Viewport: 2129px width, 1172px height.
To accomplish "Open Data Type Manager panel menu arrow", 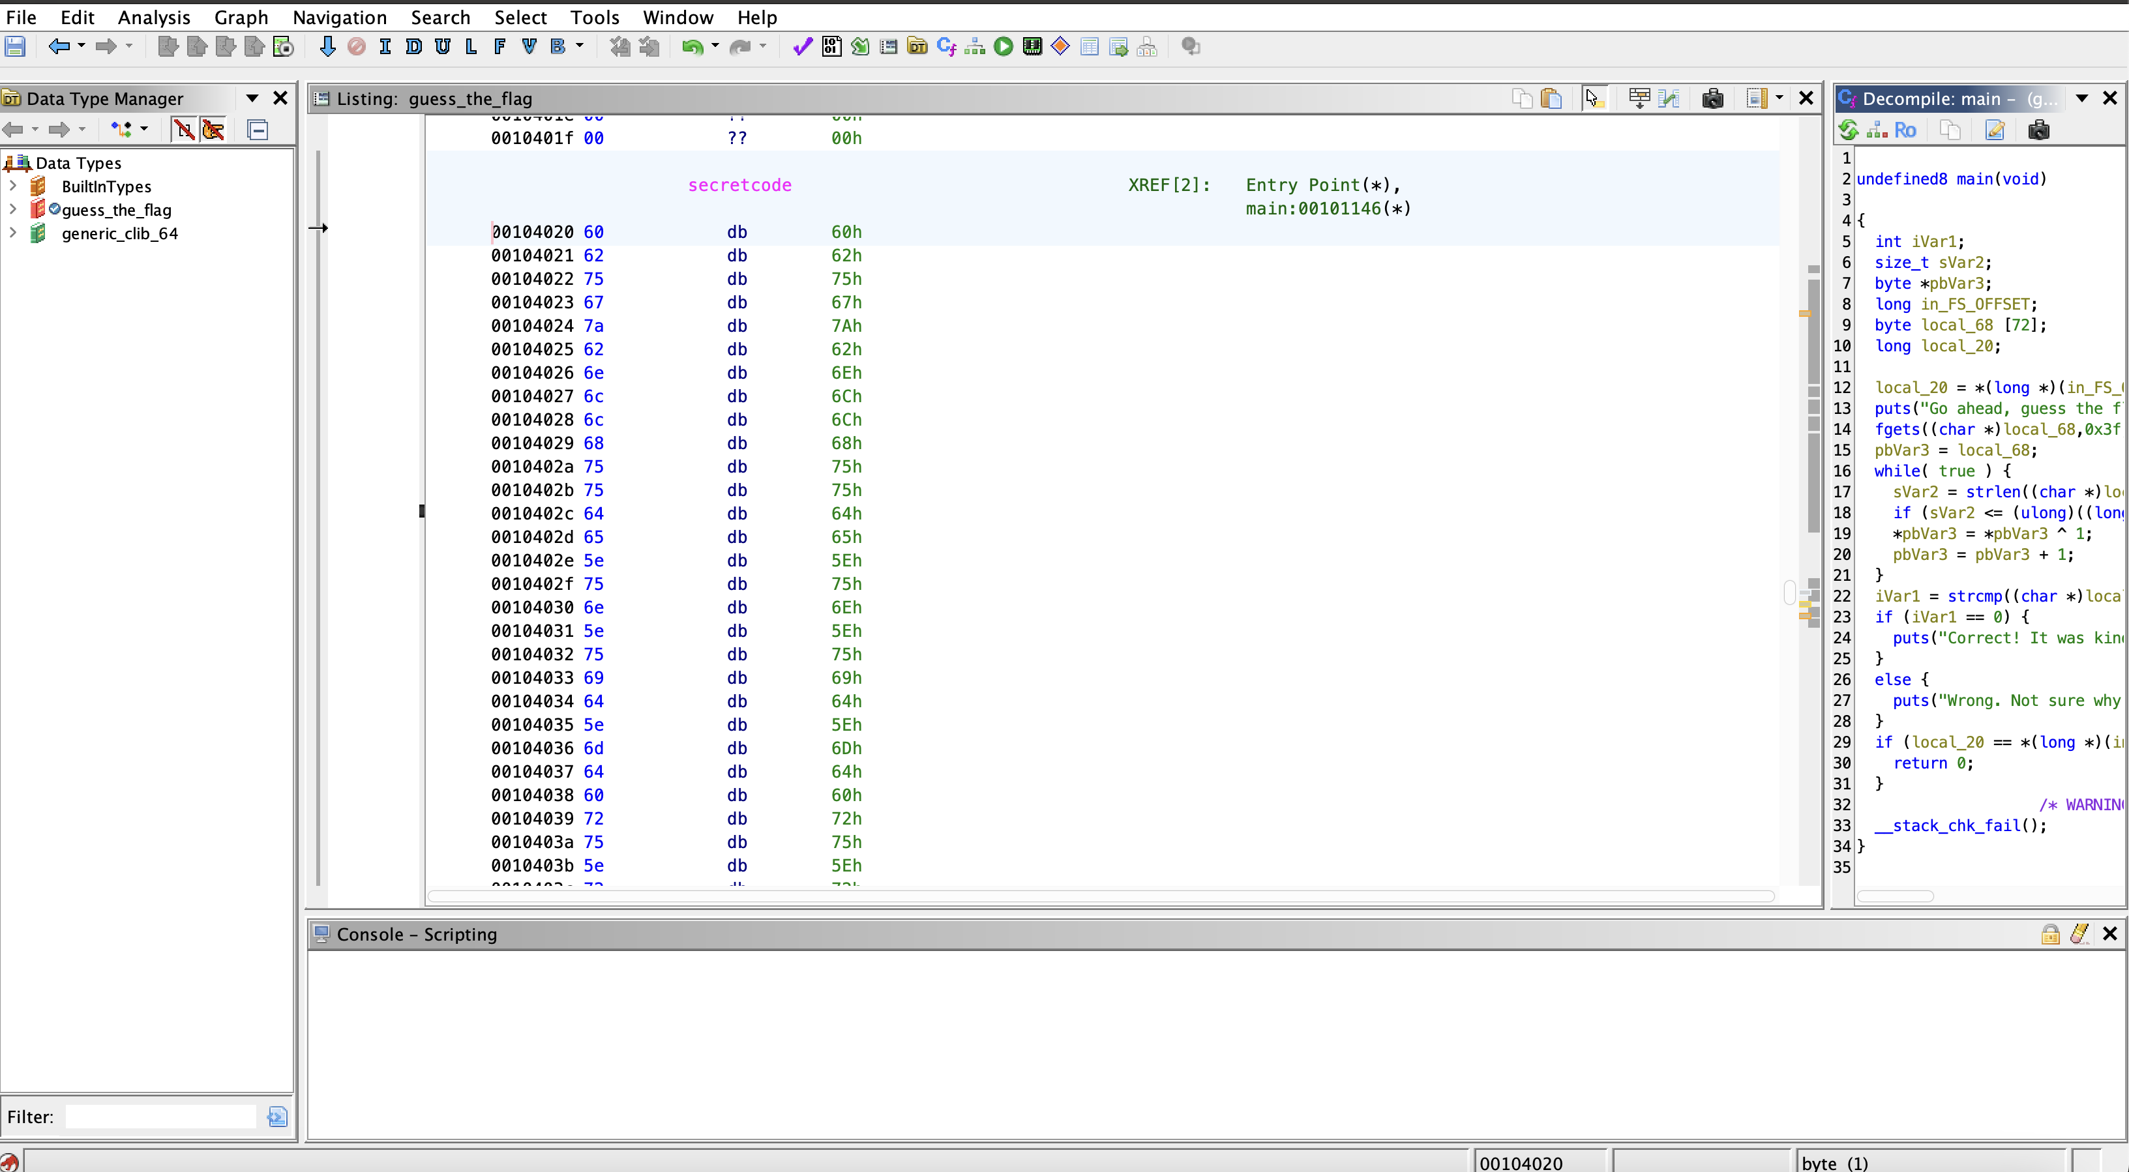I will coord(252,98).
